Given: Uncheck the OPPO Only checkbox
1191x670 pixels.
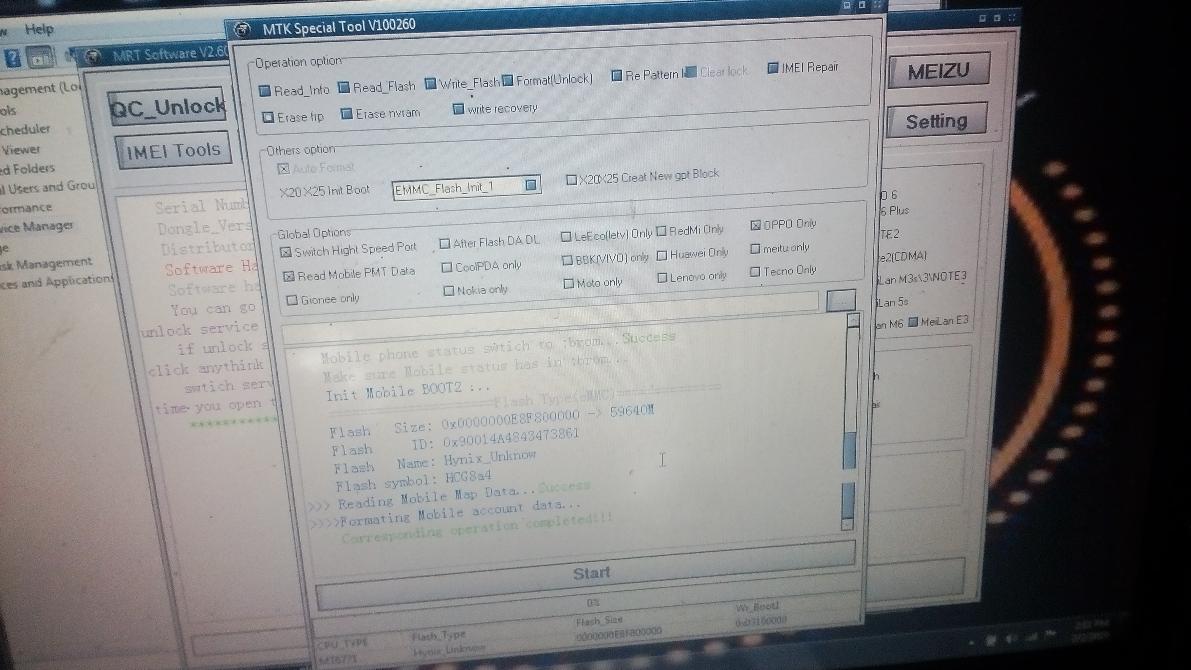Looking at the screenshot, I should (755, 225).
